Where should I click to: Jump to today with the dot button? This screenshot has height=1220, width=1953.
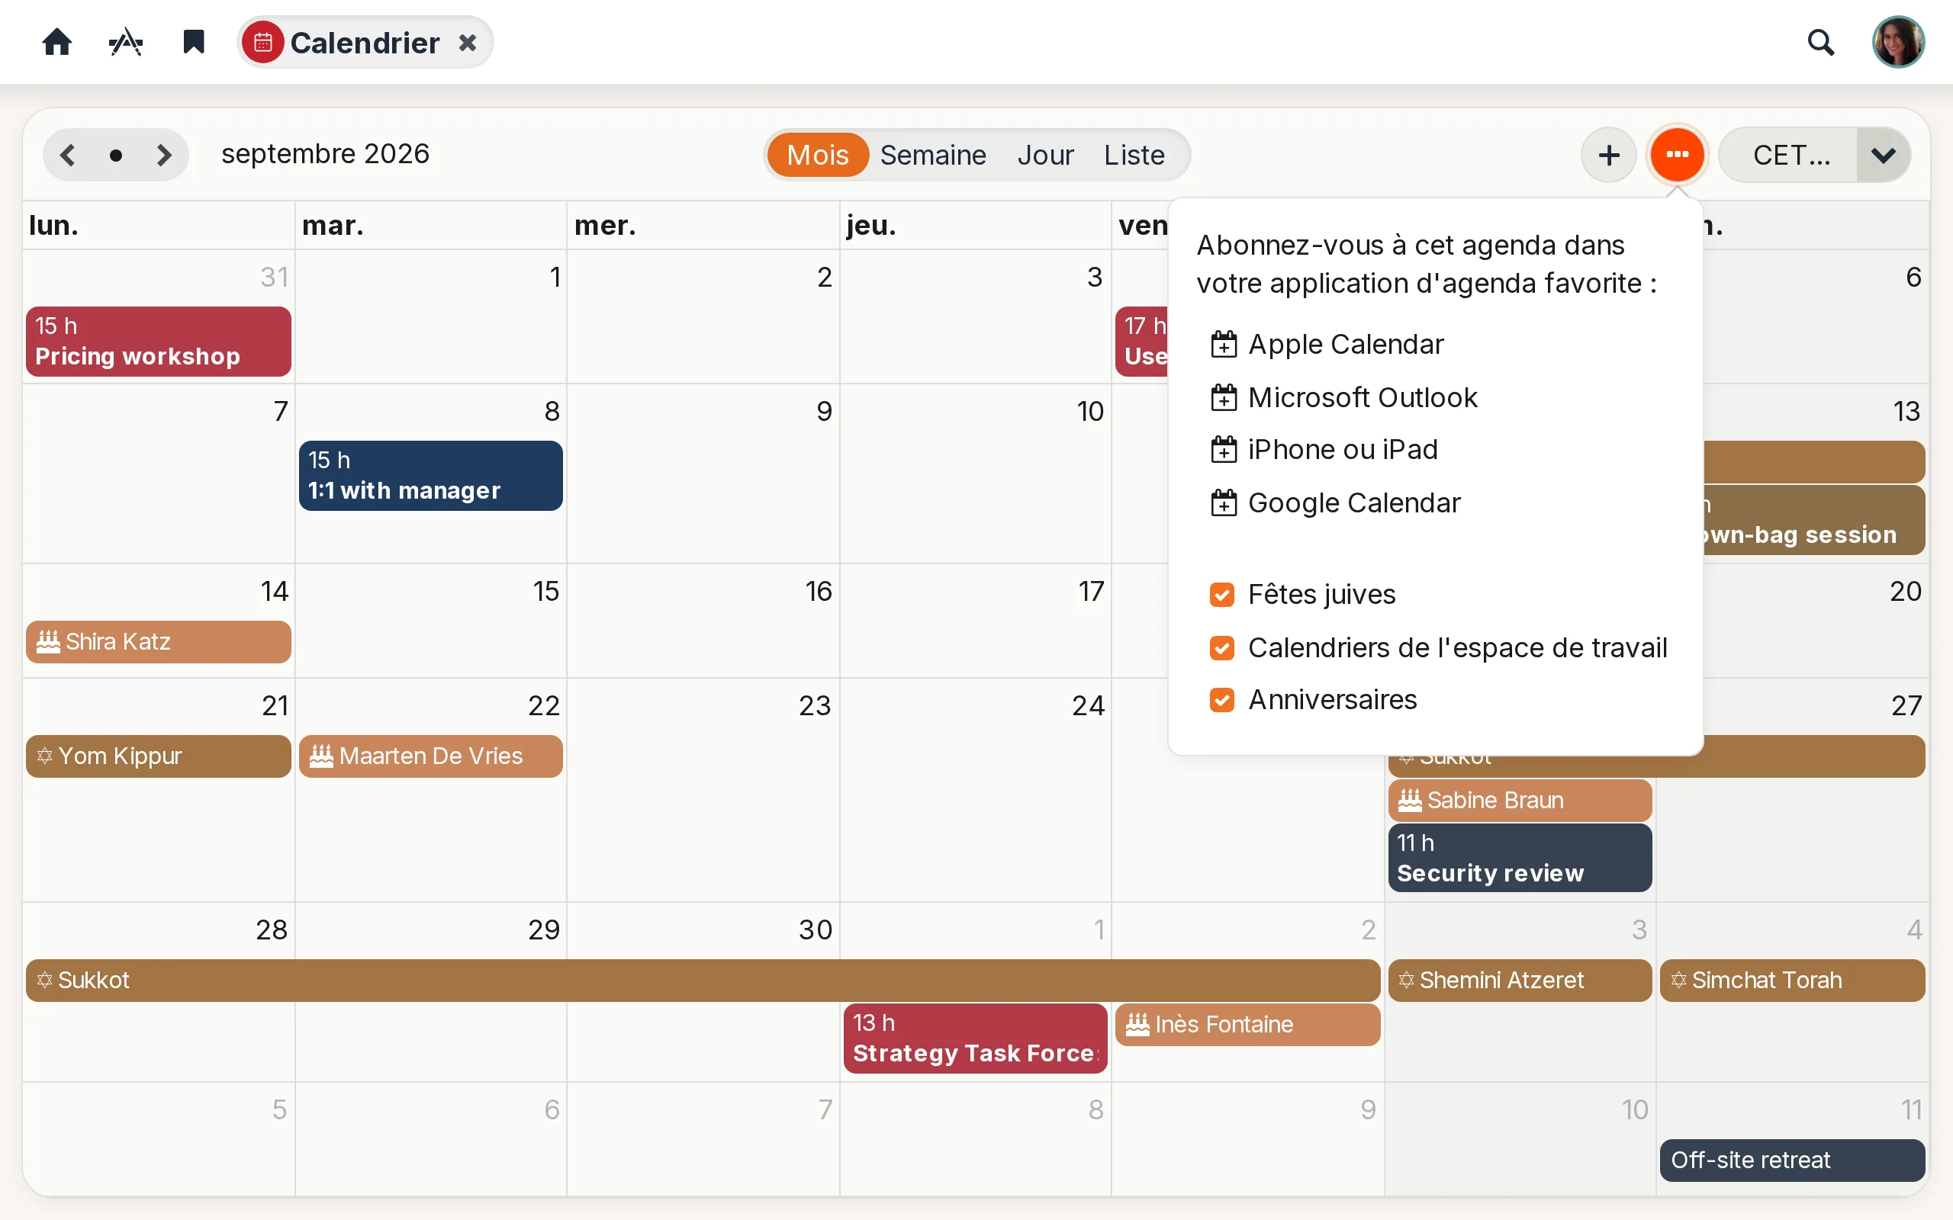pos(116,155)
